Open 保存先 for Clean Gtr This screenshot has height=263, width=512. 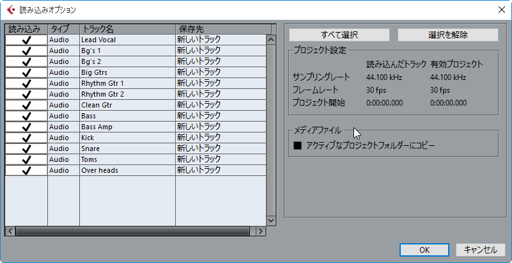click(x=221, y=105)
